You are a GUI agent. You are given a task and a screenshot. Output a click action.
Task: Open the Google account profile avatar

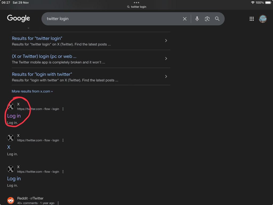tap(263, 19)
